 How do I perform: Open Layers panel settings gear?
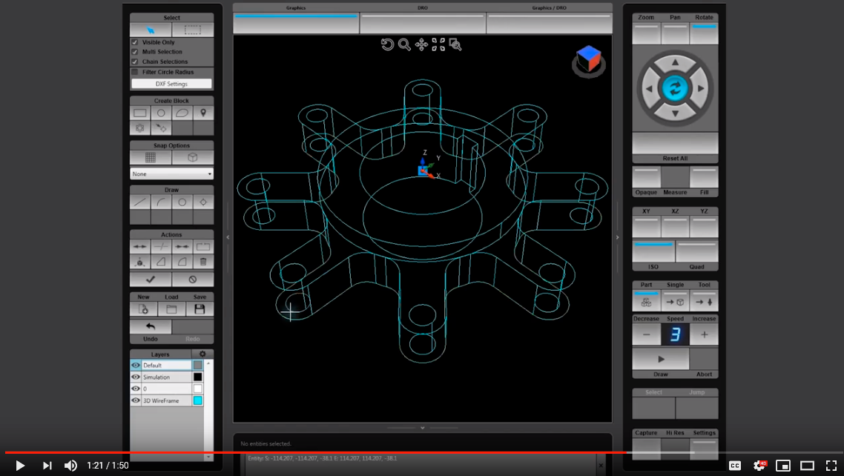click(x=202, y=354)
